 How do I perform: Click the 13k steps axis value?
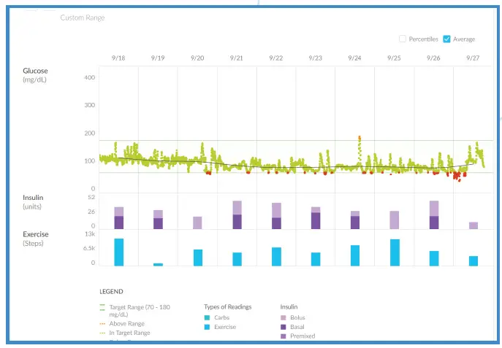point(90,234)
